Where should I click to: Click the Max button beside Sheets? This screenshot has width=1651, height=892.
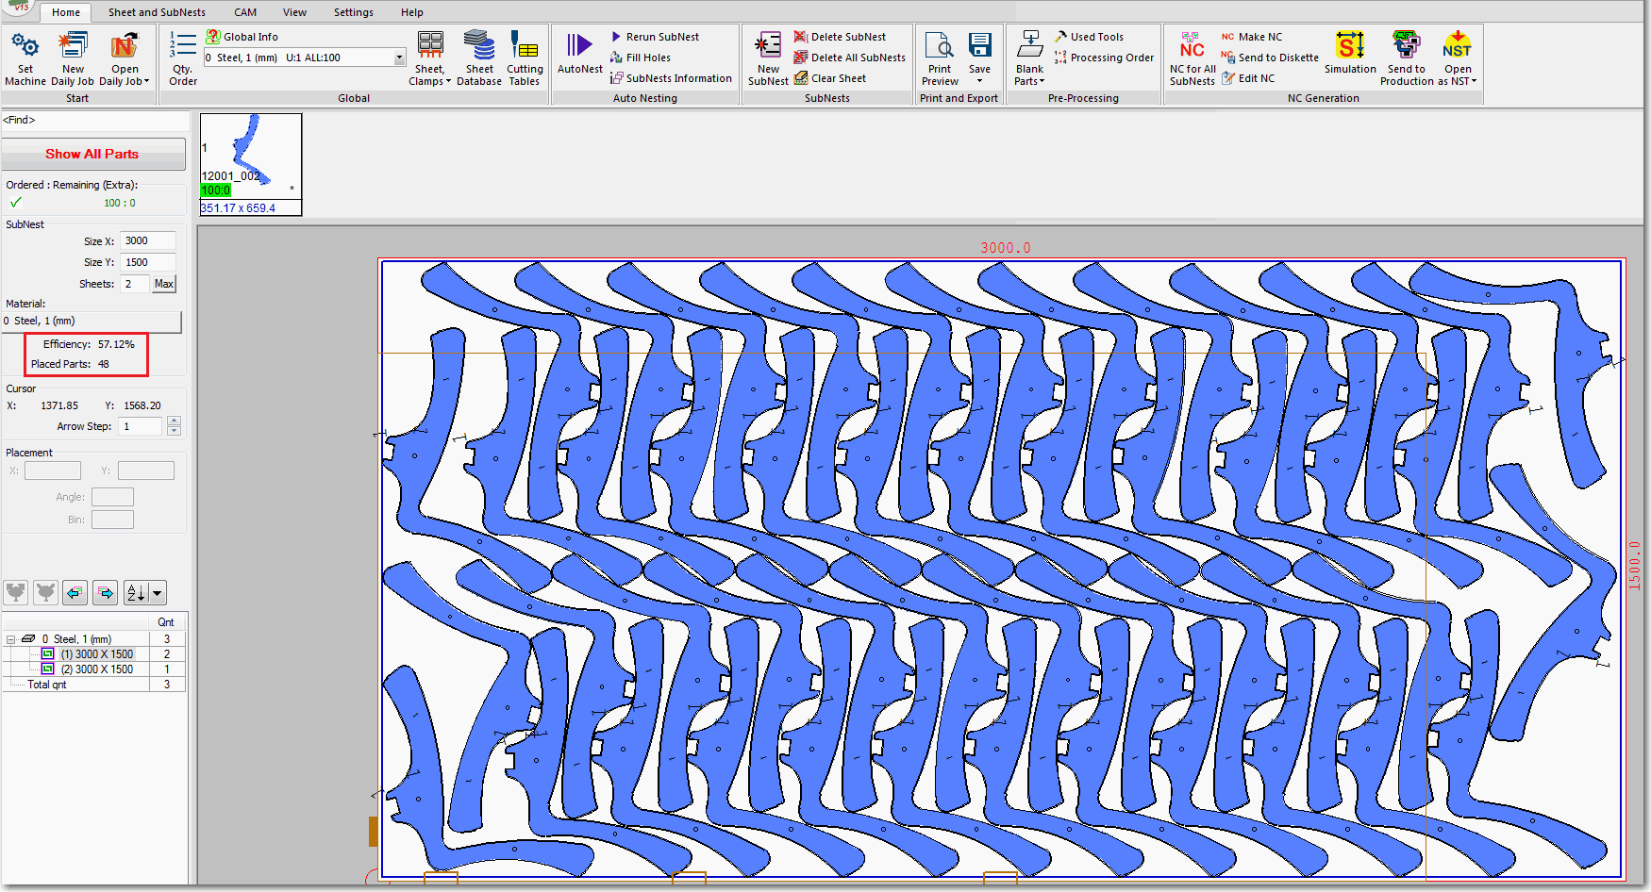click(x=164, y=284)
